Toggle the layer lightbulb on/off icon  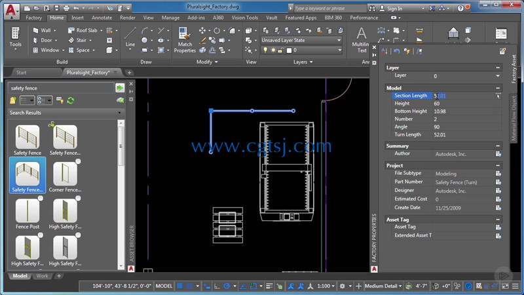(x=265, y=50)
